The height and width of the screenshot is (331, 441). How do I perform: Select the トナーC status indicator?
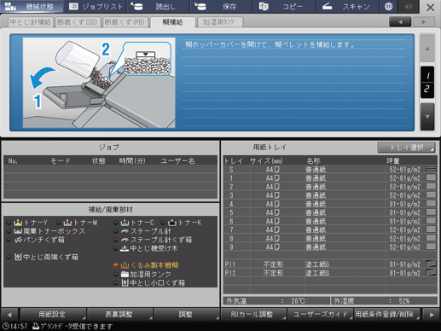tap(115, 223)
